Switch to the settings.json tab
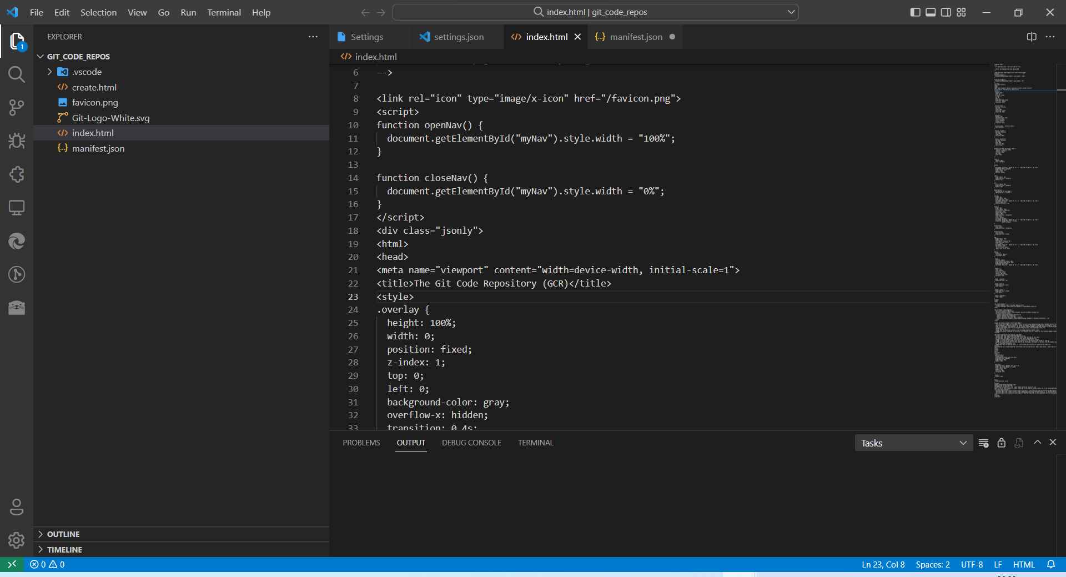Screen dimensions: 1066x577 [458, 37]
